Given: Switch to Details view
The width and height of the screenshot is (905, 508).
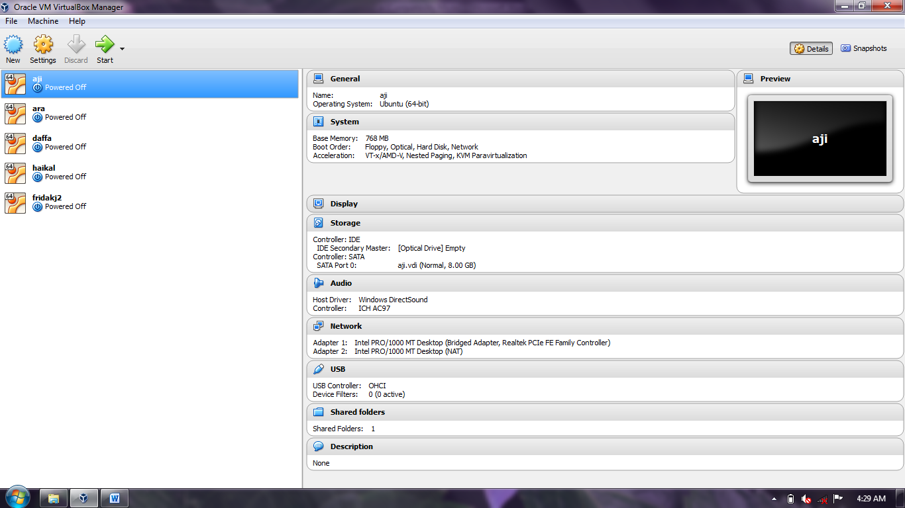Looking at the screenshot, I should [x=811, y=48].
